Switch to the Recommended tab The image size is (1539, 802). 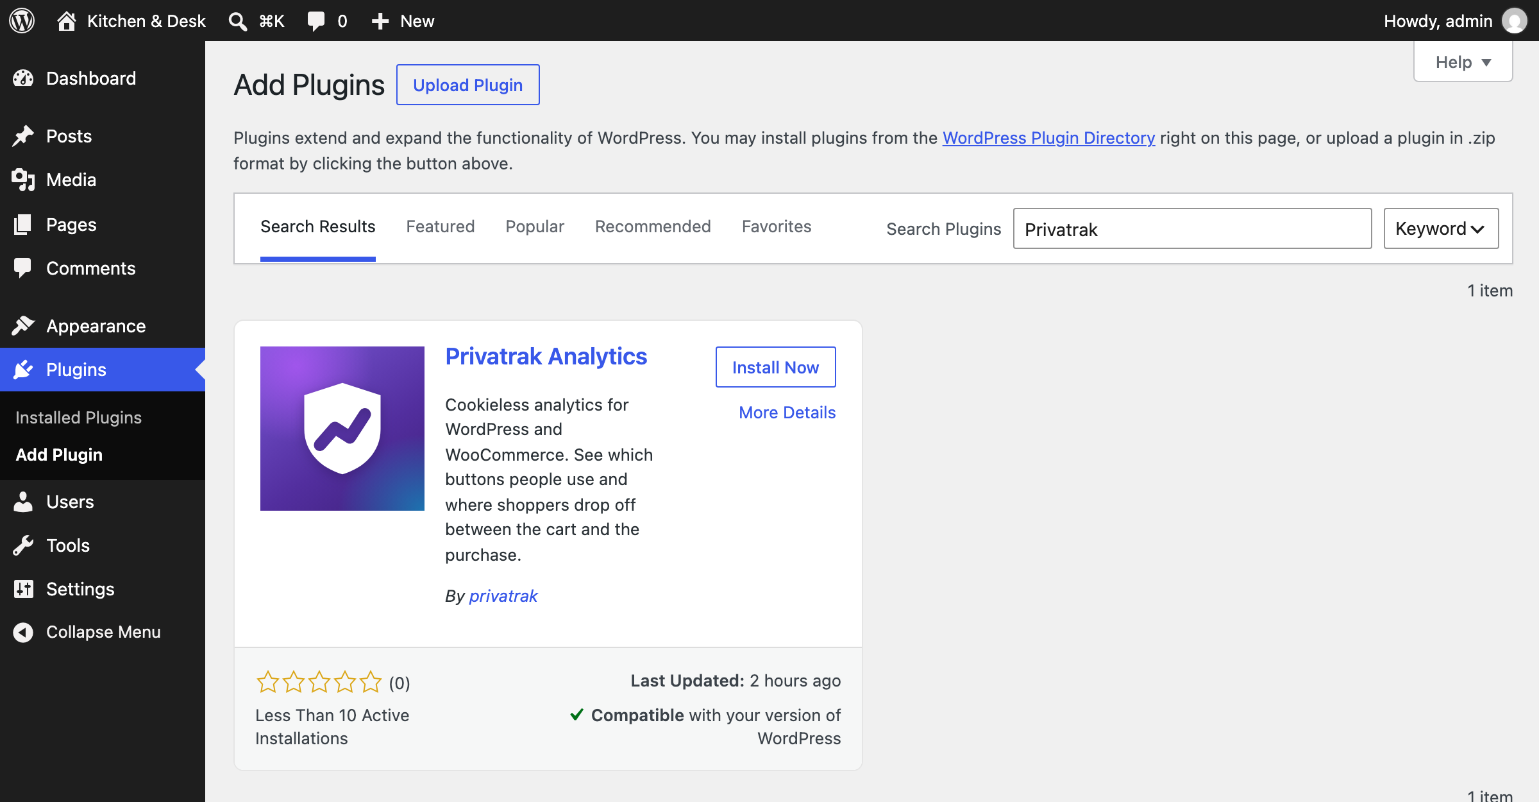653,226
